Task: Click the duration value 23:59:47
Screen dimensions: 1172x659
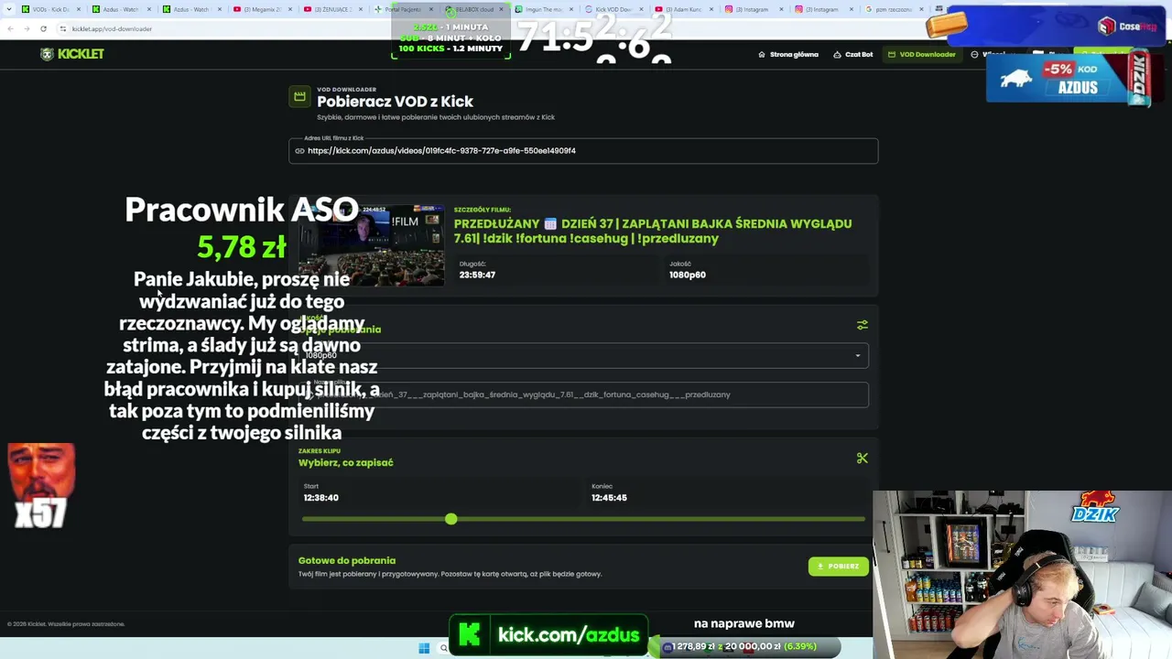Action: point(477,275)
